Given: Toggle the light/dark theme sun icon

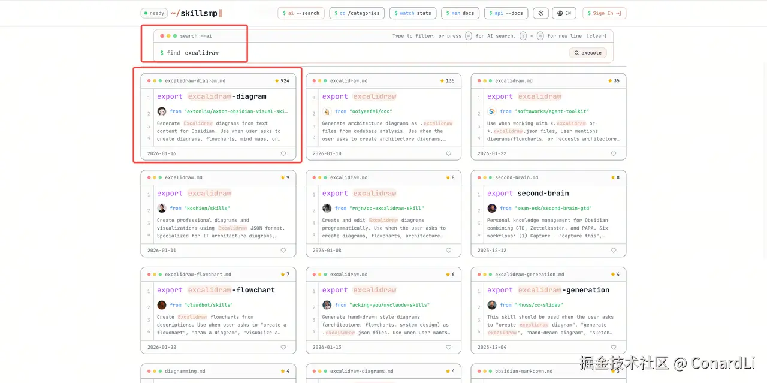Looking at the screenshot, I should coord(540,13).
